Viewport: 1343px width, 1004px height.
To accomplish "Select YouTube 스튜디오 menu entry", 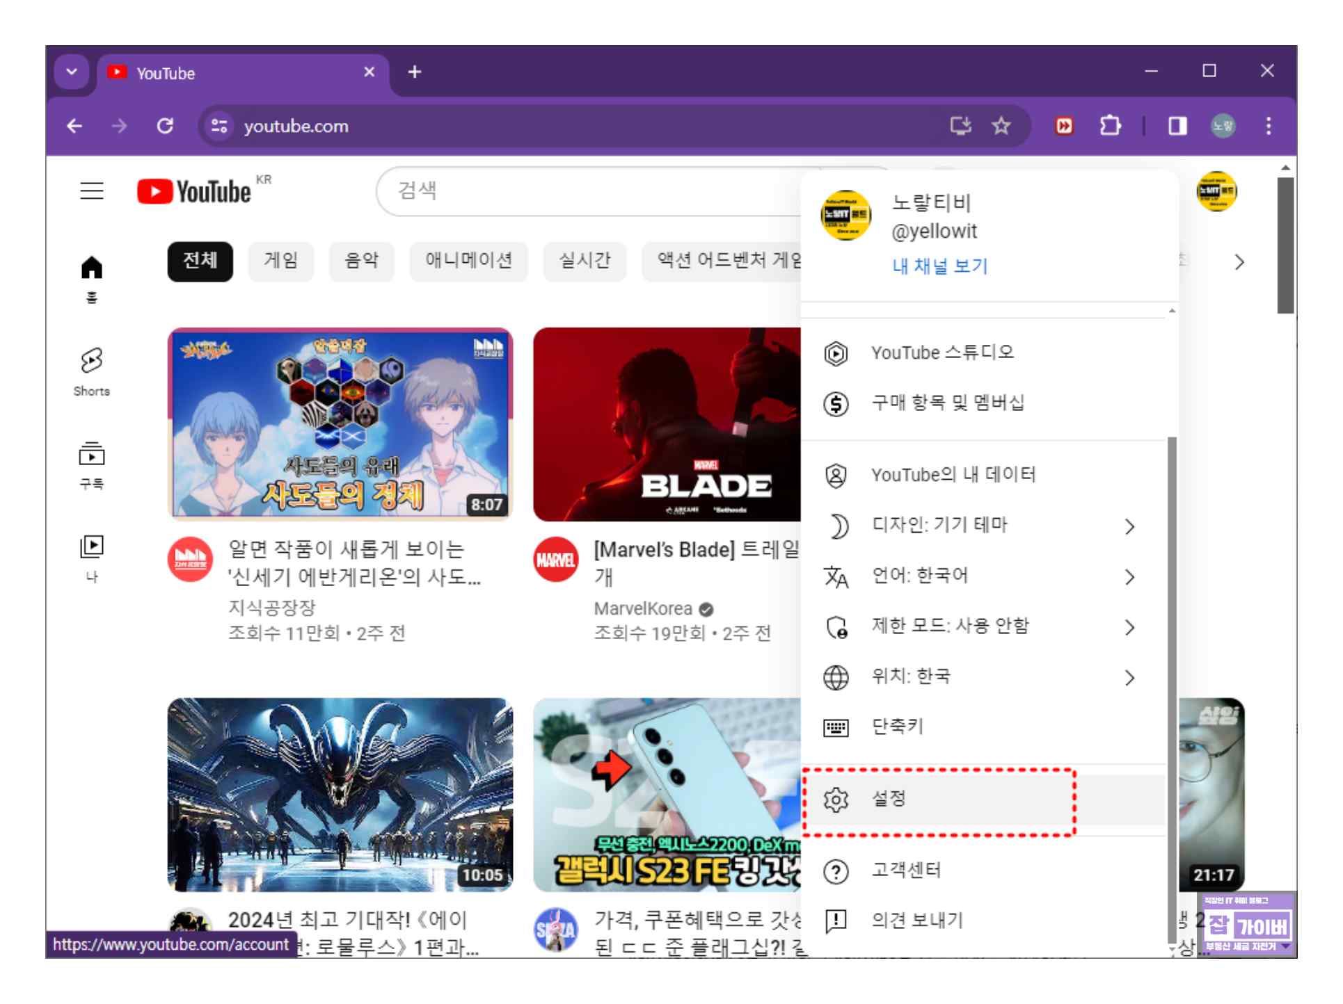I will pos(942,353).
